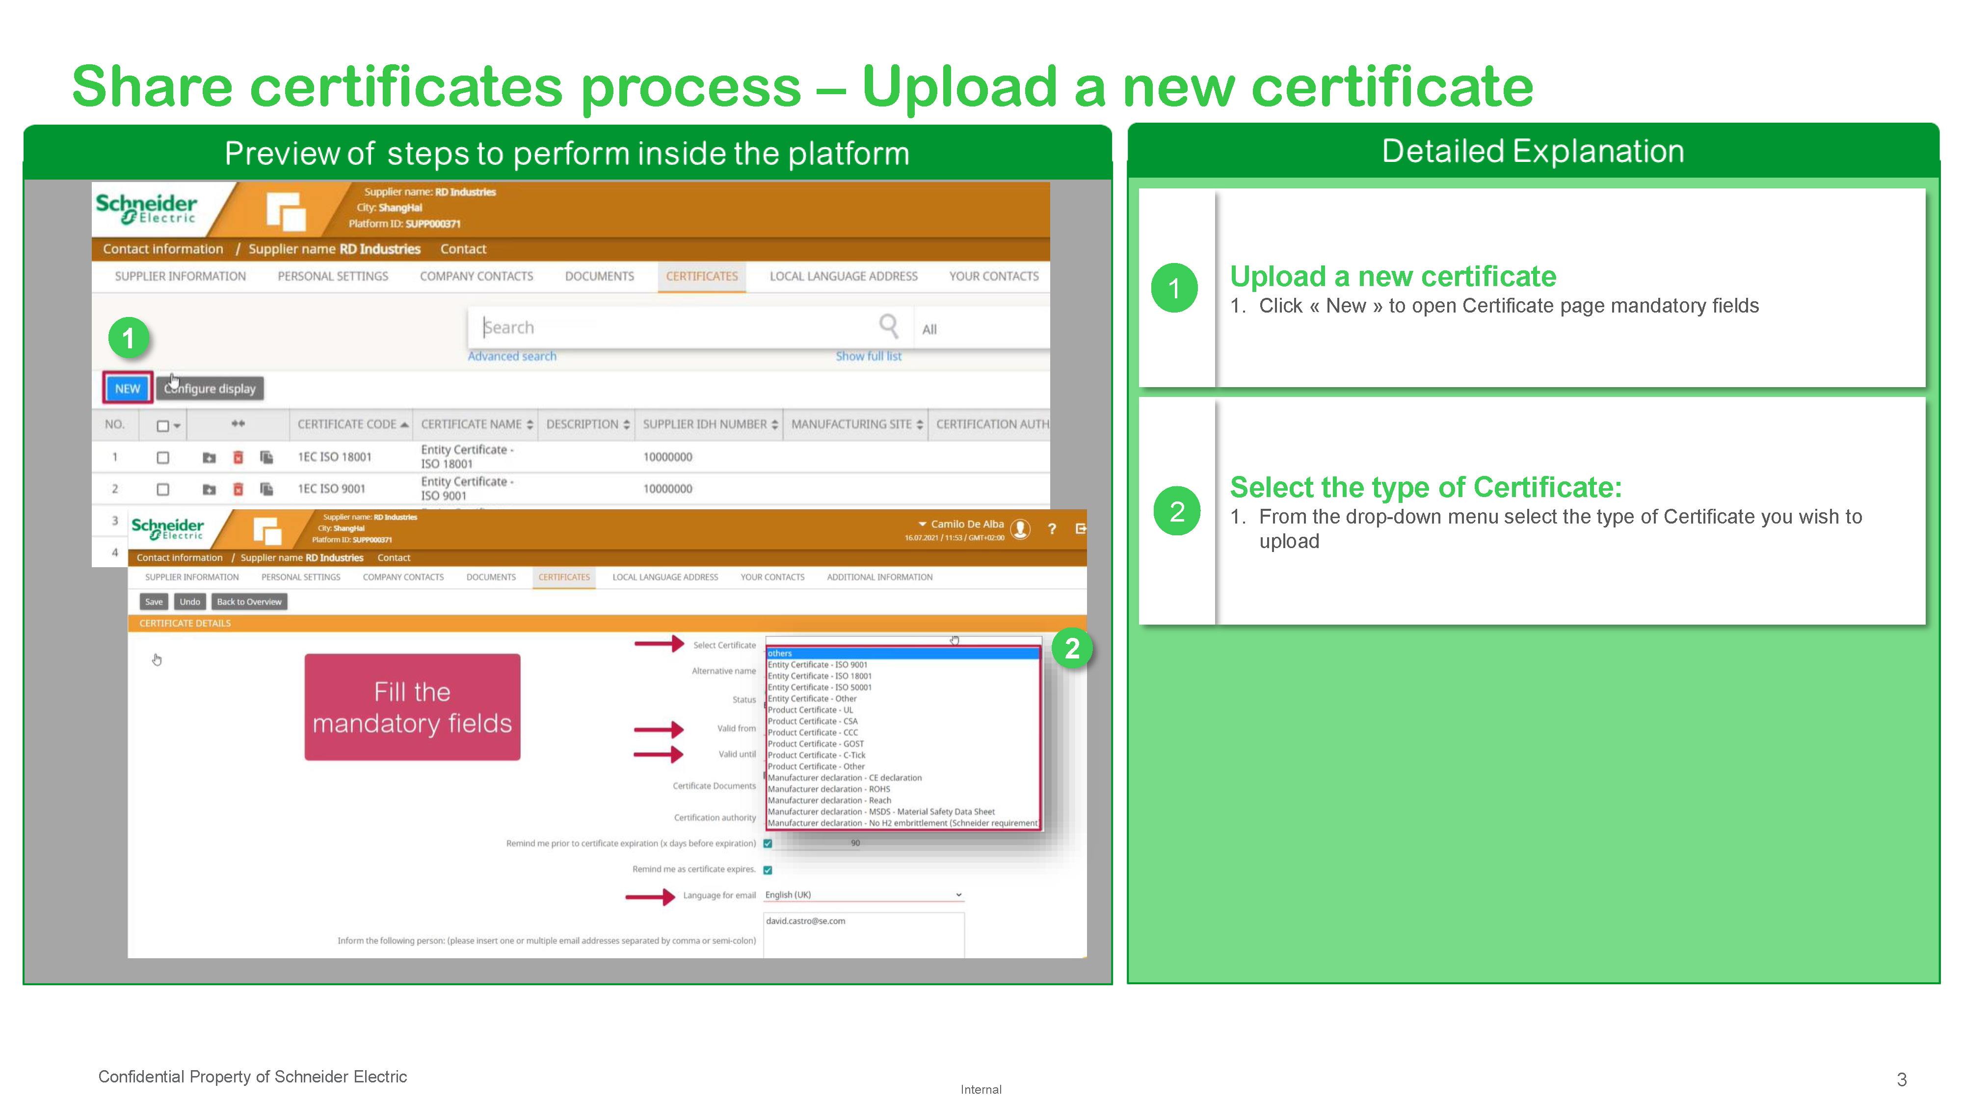Sort by CERTIFICATE NAME column arrows
This screenshot has height=1104, width=1963.
(x=530, y=424)
